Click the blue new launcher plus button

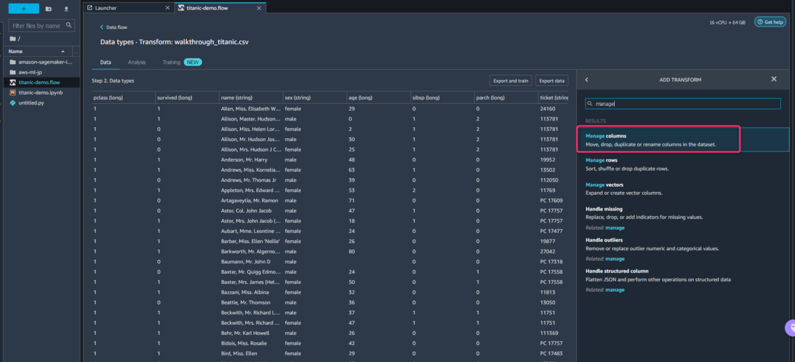click(24, 9)
